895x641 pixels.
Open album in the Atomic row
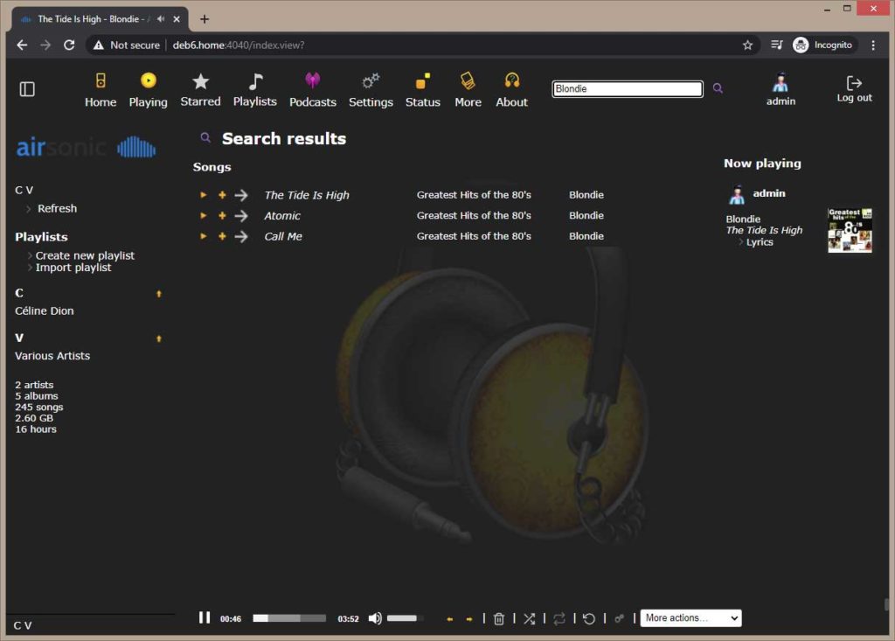tap(474, 215)
